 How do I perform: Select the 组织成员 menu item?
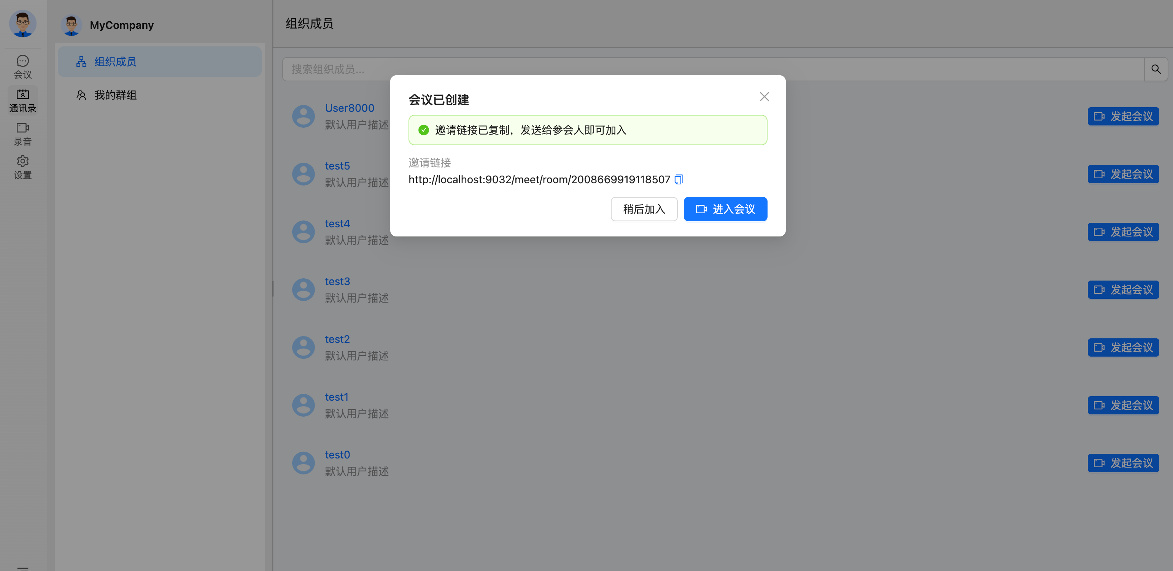[159, 62]
